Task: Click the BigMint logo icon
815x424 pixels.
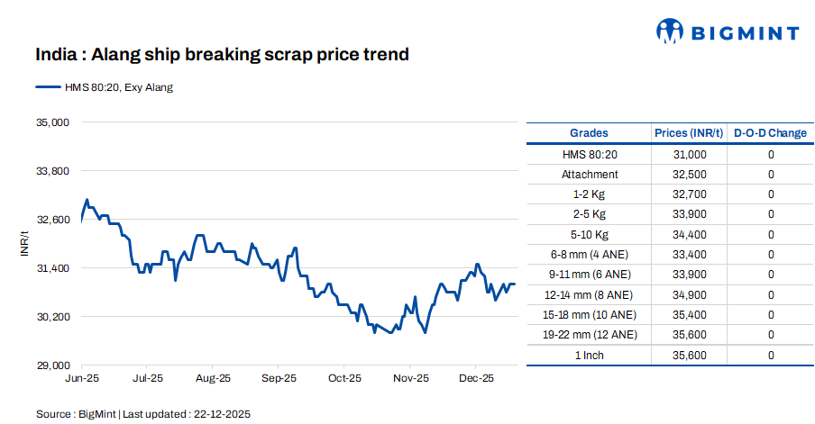Action: pyautogui.click(x=668, y=32)
